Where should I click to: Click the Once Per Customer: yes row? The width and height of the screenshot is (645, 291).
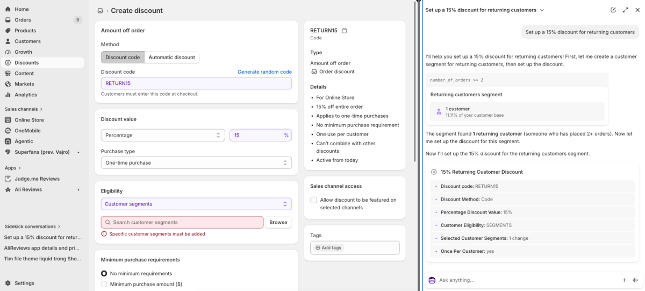(533, 251)
